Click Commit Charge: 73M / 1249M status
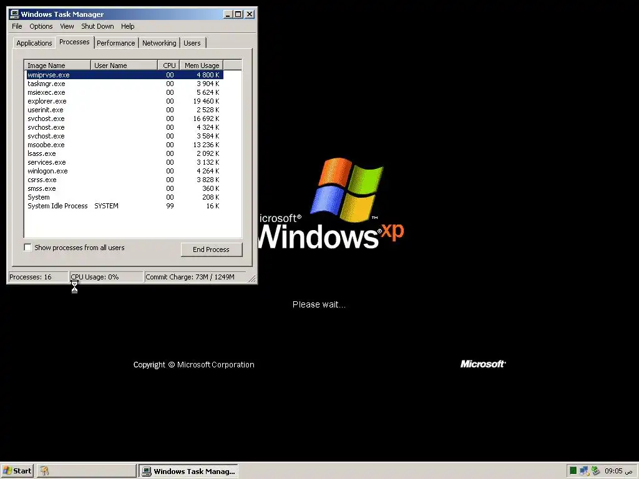639x479 pixels. [195, 277]
